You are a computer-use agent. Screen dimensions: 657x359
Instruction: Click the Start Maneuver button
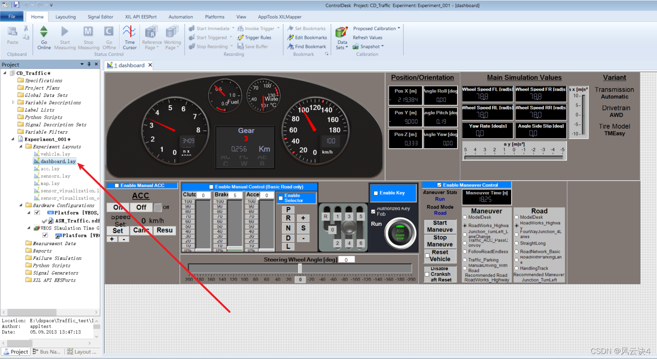(x=440, y=226)
